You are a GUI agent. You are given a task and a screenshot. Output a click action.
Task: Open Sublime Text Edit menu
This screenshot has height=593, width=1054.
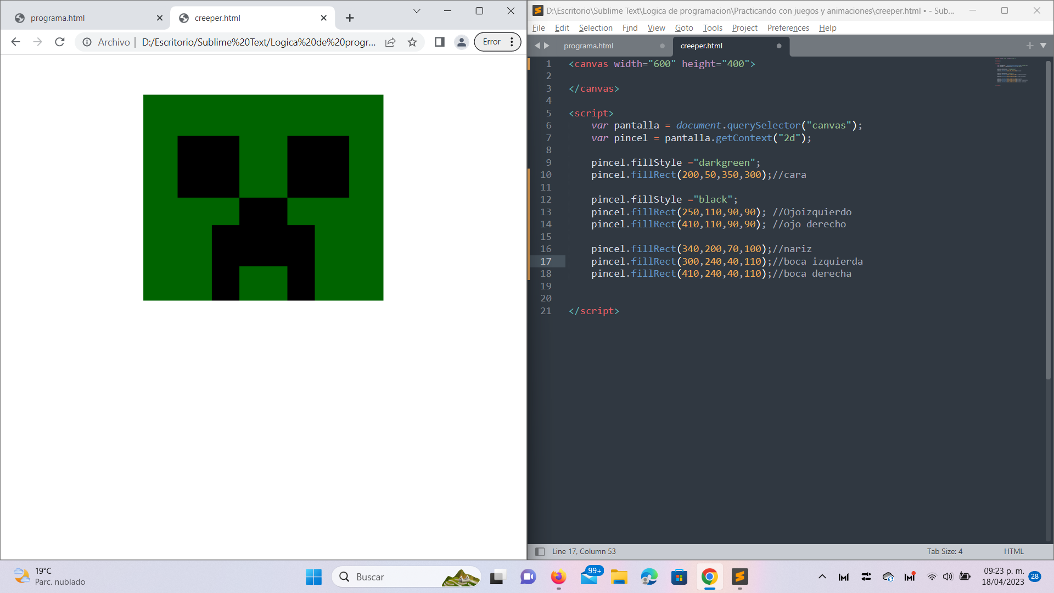(x=562, y=28)
